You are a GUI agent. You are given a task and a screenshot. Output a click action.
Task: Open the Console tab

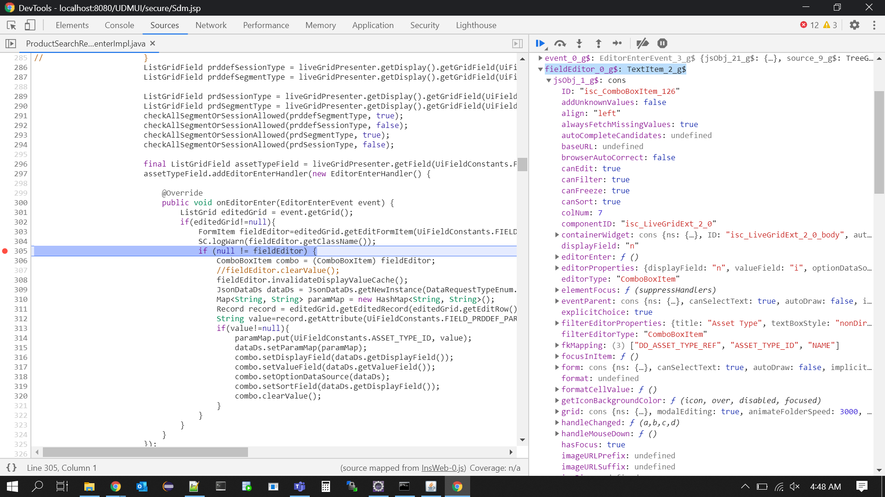pyautogui.click(x=119, y=25)
